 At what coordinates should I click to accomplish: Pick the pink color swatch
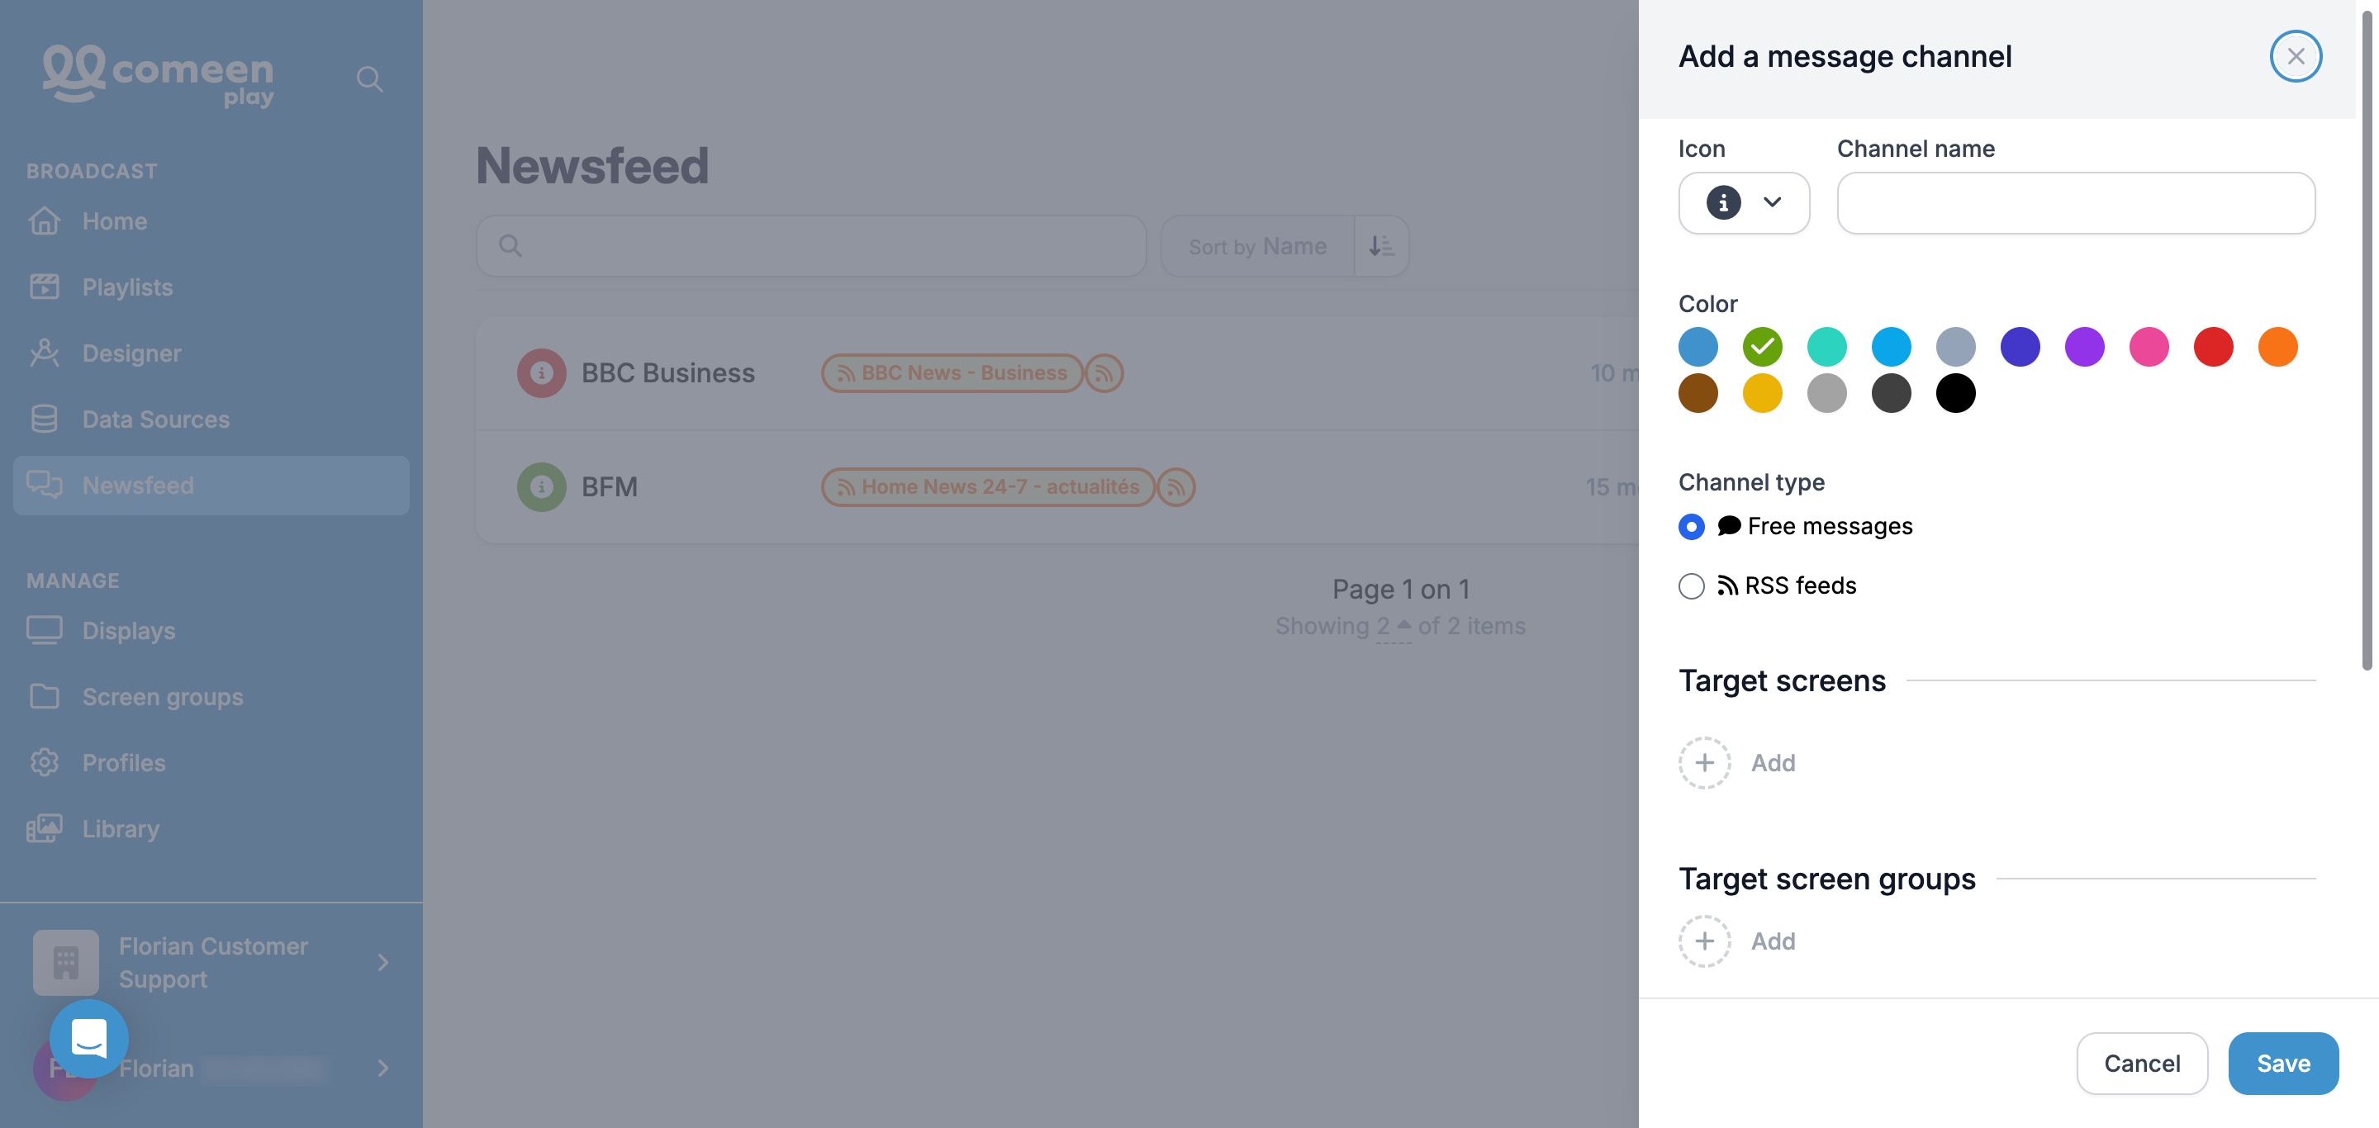(x=2149, y=347)
